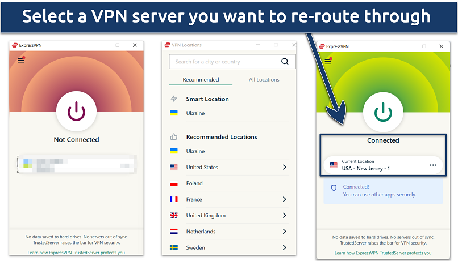Click the Smart Location lightning icon

174,99
